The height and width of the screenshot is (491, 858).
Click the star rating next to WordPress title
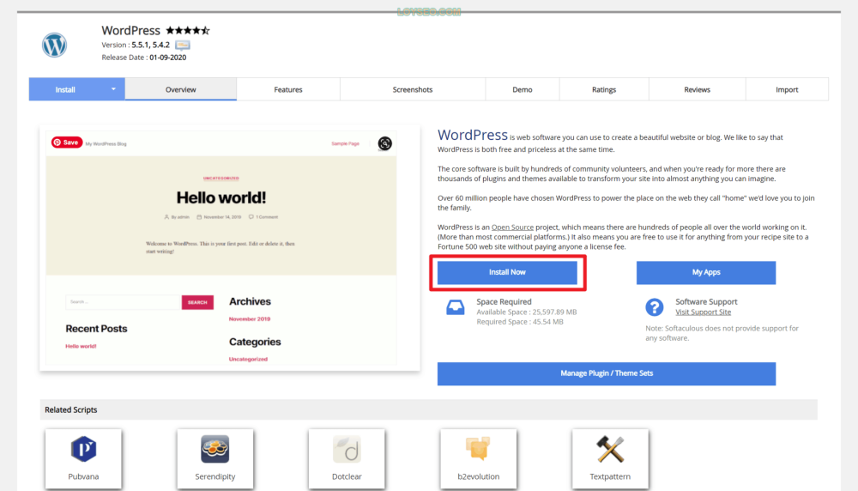[x=188, y=31]
